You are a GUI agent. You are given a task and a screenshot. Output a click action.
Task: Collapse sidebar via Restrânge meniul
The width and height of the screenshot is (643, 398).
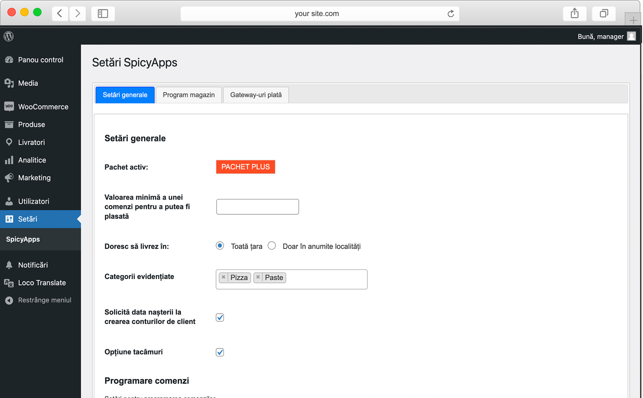click(x=40, y=300)
